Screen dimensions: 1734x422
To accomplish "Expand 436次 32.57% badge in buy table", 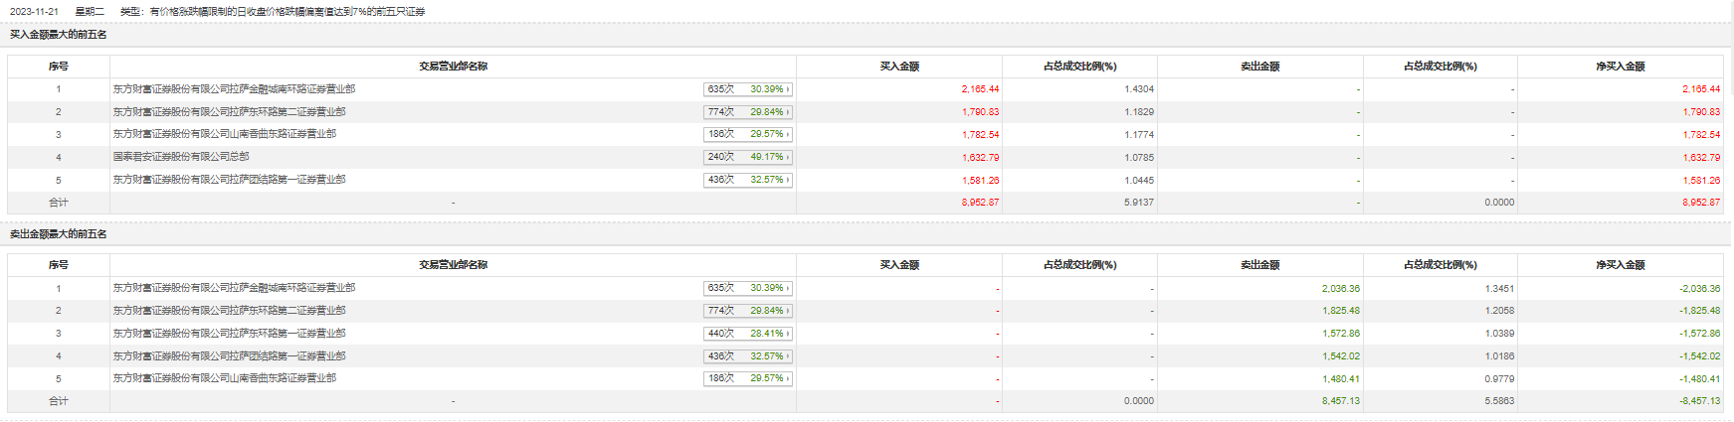I will coord(748,180).
